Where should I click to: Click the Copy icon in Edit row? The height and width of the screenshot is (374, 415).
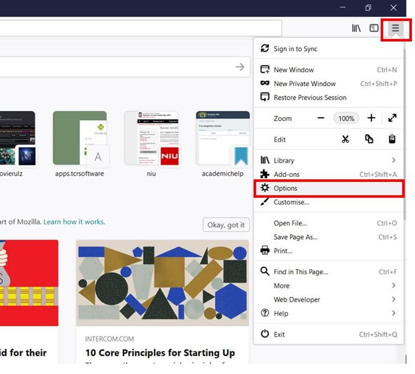pyautogui.click(x=369, y=139)
